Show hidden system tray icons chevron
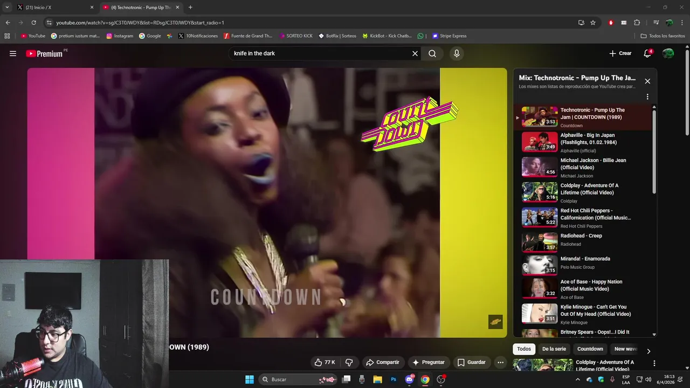 click(578, 379)
